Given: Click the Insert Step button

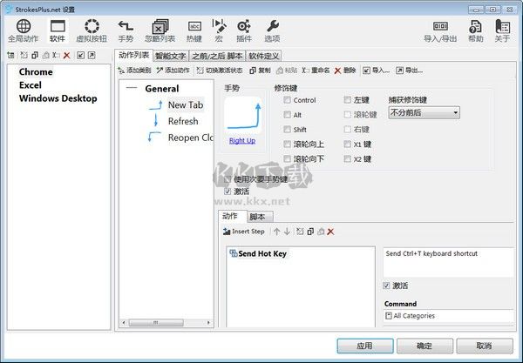Looking at the screenshot, I should tap(244, 232).
